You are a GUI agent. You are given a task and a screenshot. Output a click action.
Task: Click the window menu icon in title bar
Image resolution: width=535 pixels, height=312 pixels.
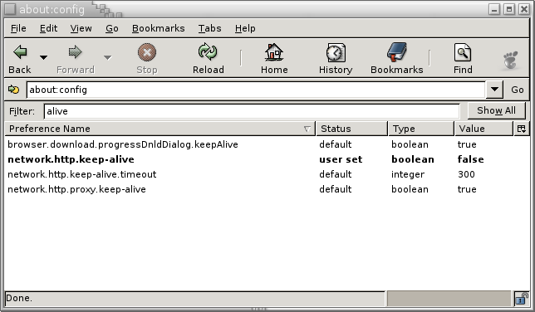click(10, 9)
